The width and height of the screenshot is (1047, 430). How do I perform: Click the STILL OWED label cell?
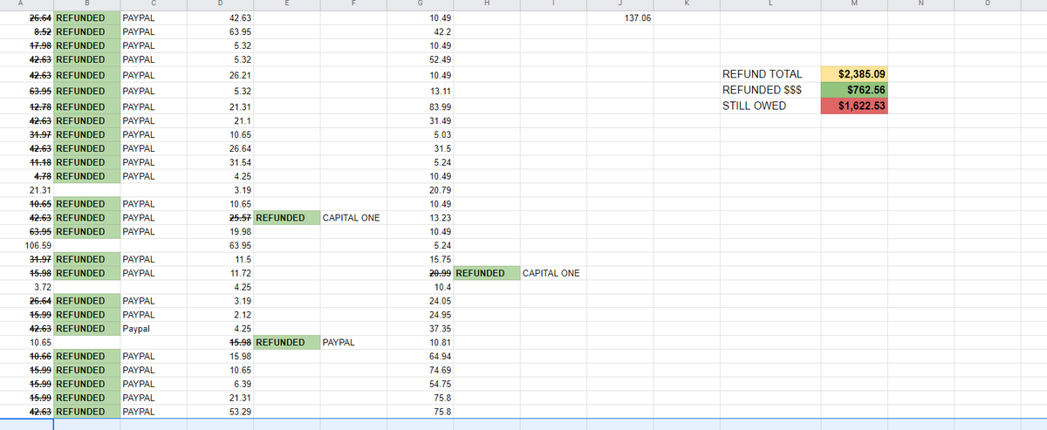point(770,106)
